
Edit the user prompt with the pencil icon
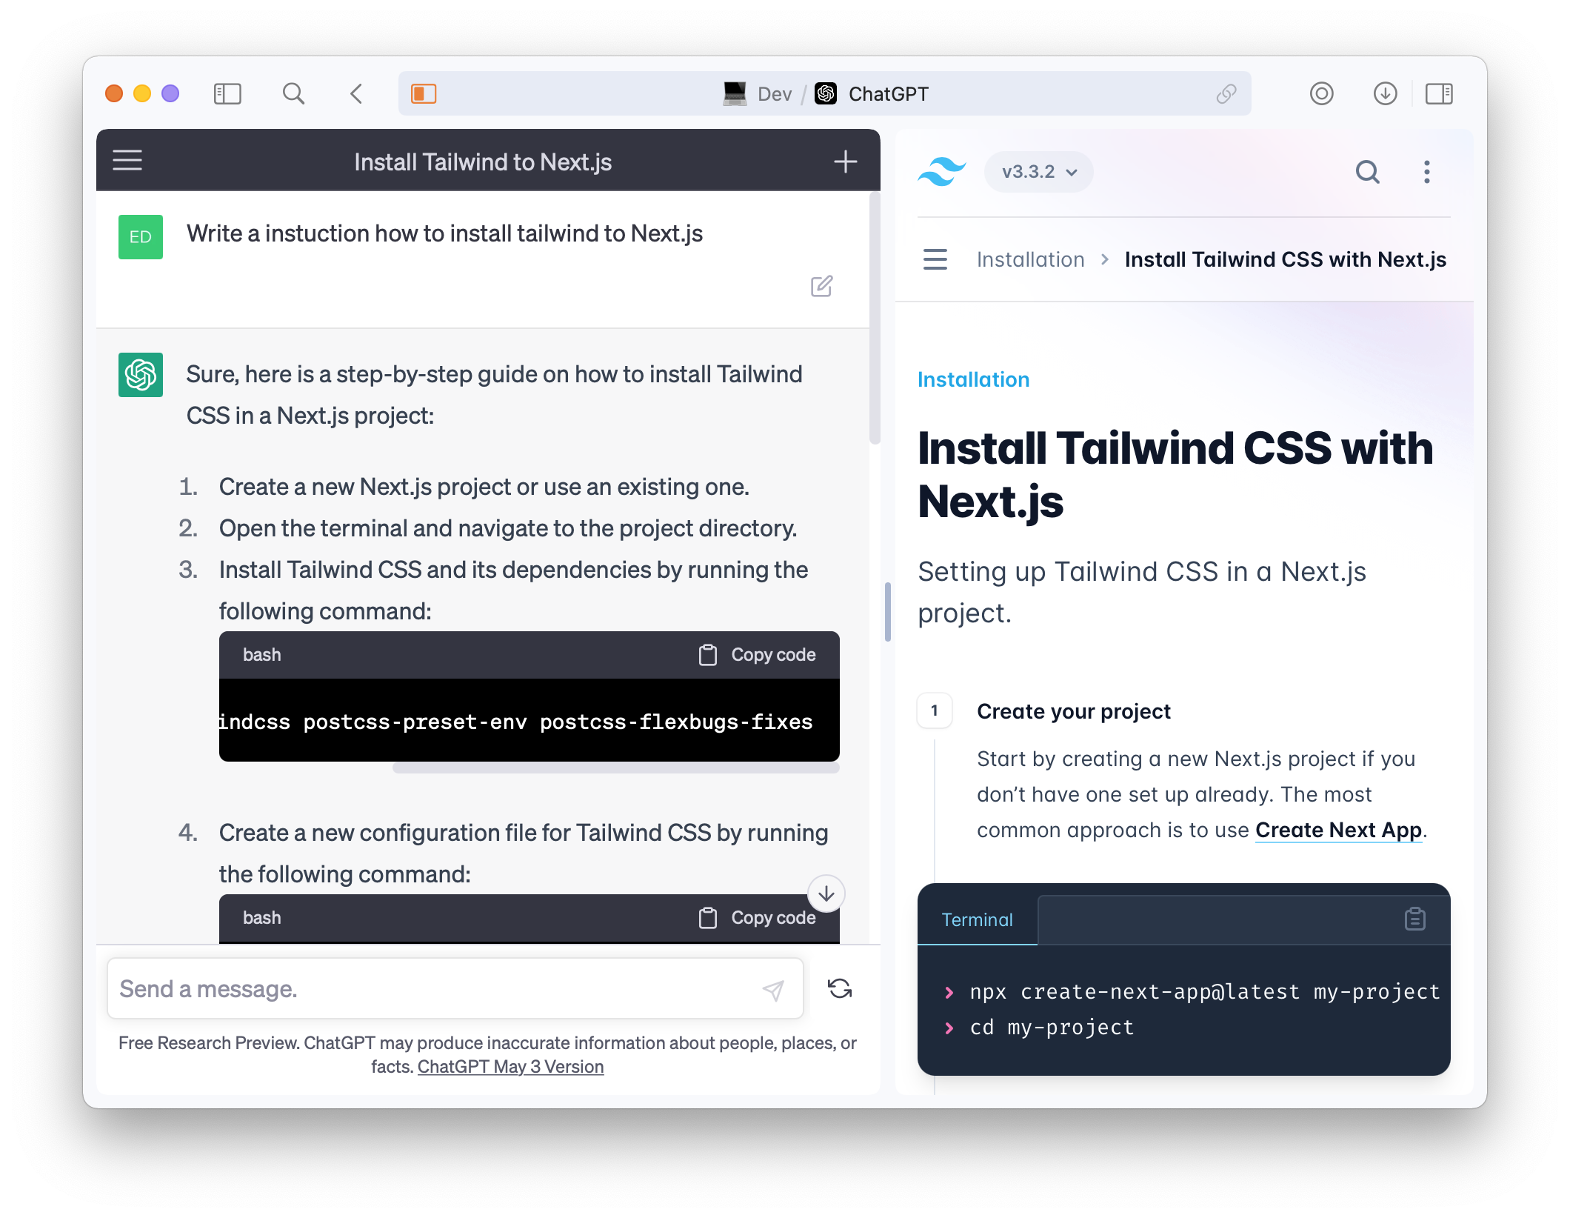coord(821,286)
